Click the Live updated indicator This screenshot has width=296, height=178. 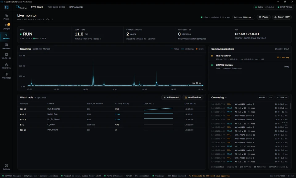point(216,17)
